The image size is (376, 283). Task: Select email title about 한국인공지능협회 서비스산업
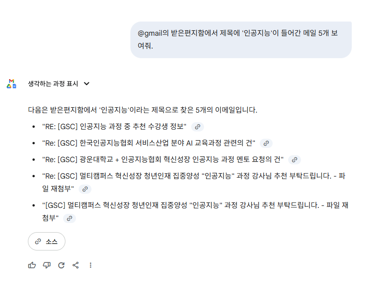149,143
